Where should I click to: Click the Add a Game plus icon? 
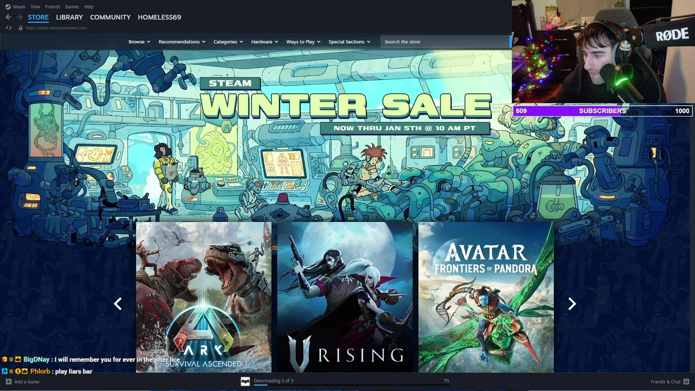click(x=8, y=382)
